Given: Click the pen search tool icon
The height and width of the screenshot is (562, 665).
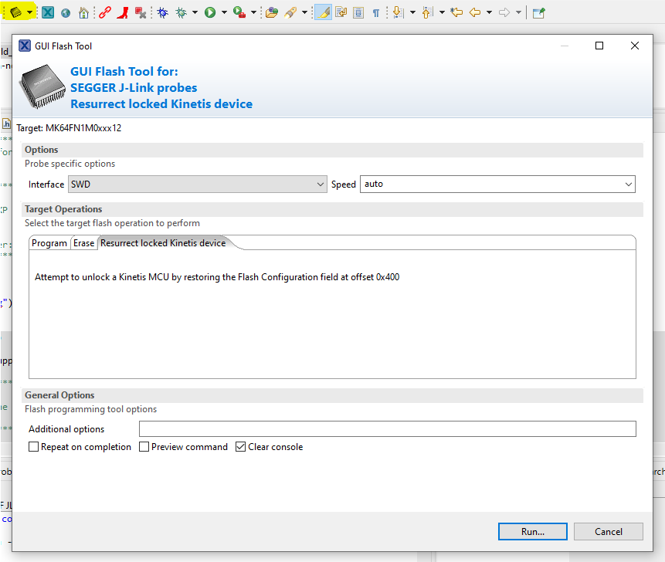Looking at the screenshot, I should (x=290, y=12).
